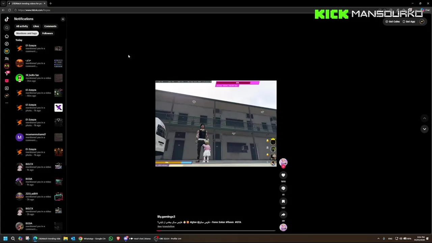Open the first BODA notification, 1h ago
The width and height of the screenshot is (432, 243).
[x=39, y=182]
